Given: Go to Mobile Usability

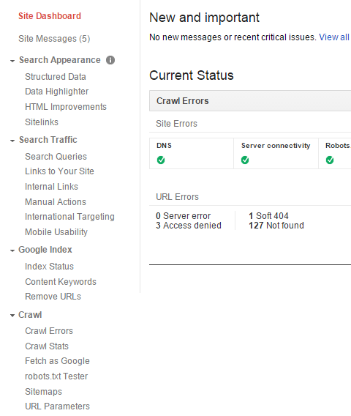Looking at the screenshot, I should click(56, 232).
